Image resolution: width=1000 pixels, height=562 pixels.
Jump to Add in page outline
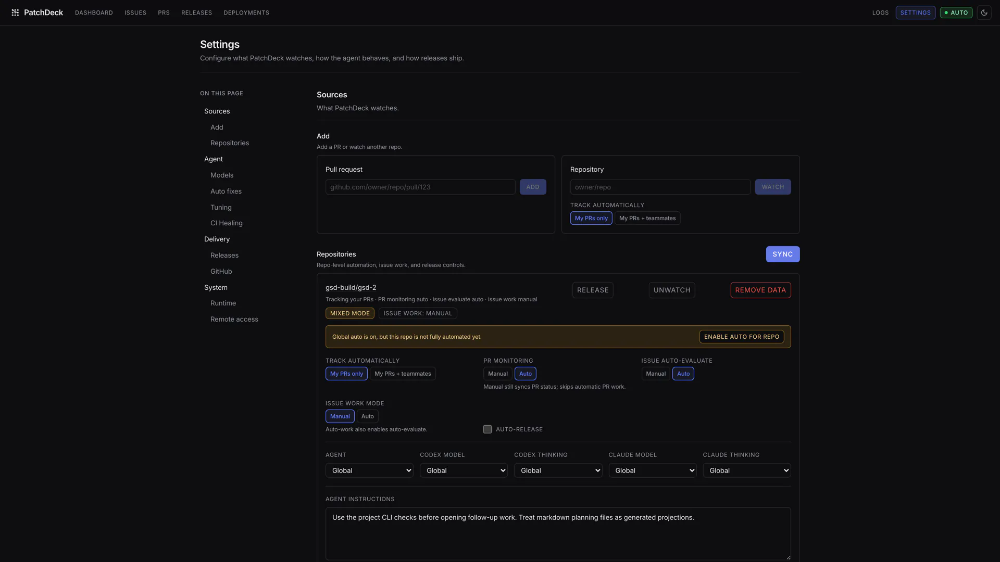click(x=217, y=127)
